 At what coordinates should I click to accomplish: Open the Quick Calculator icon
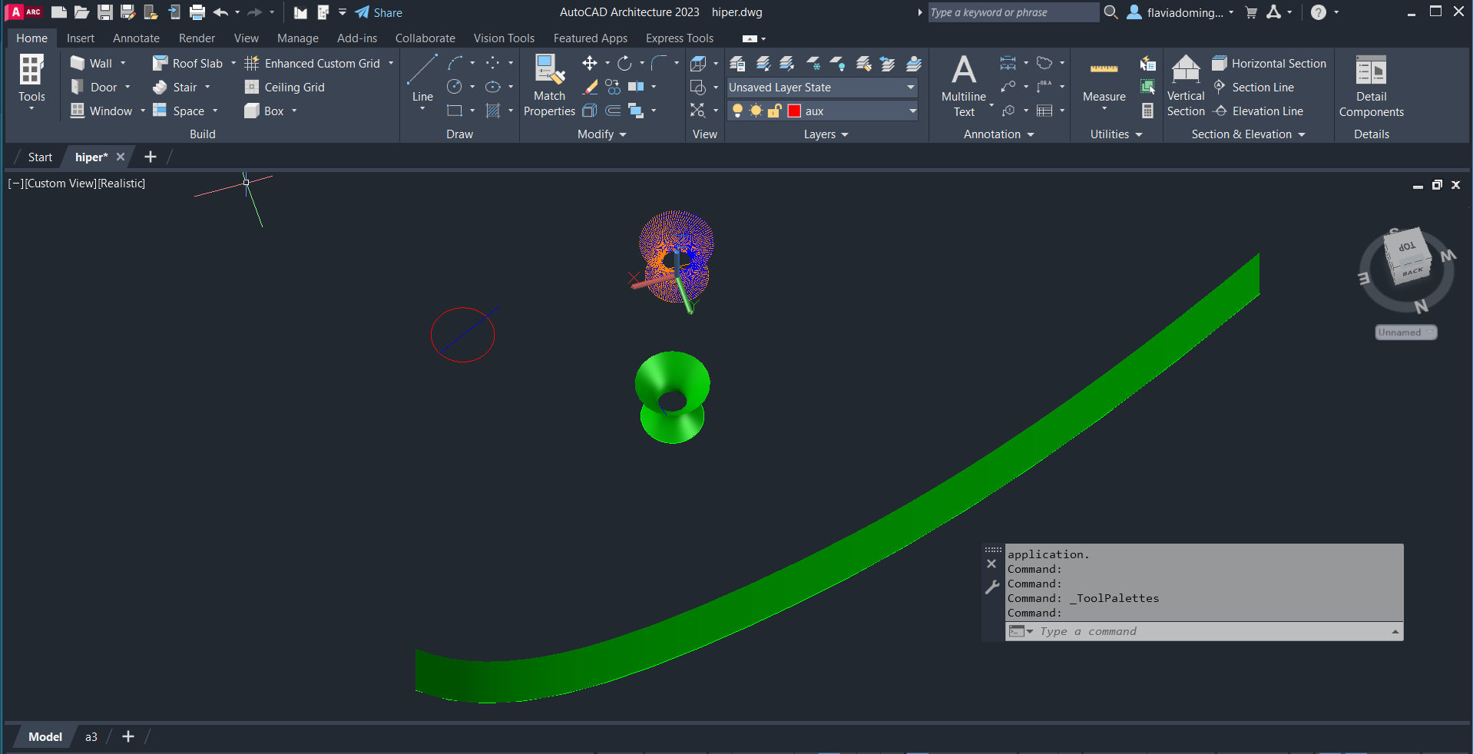click(1147, 111)
